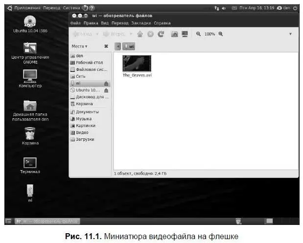Image resolution: width=303 pixels, height=243 pixels.
Task: Select The_Graves.avi video thumbnail
Action: [137, 64]
